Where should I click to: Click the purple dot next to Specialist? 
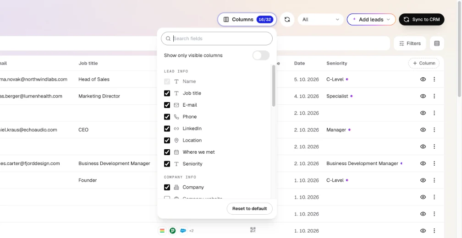(352, 96)
